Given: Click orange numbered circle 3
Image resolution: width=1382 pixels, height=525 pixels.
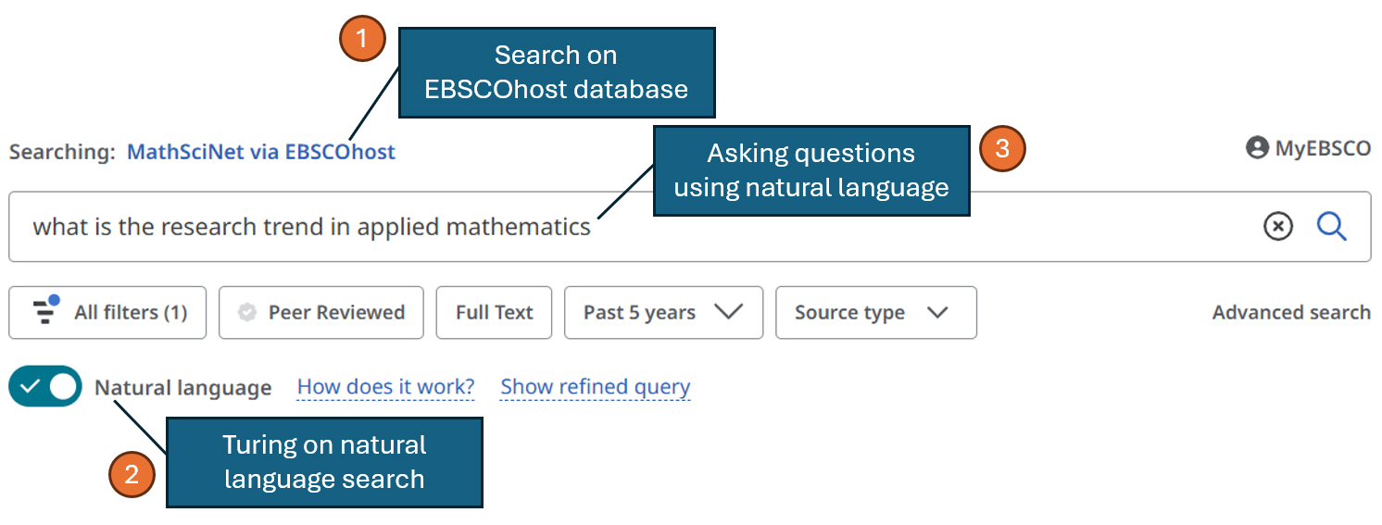Looking at the screenshot, I should [x=1001, y=148].
